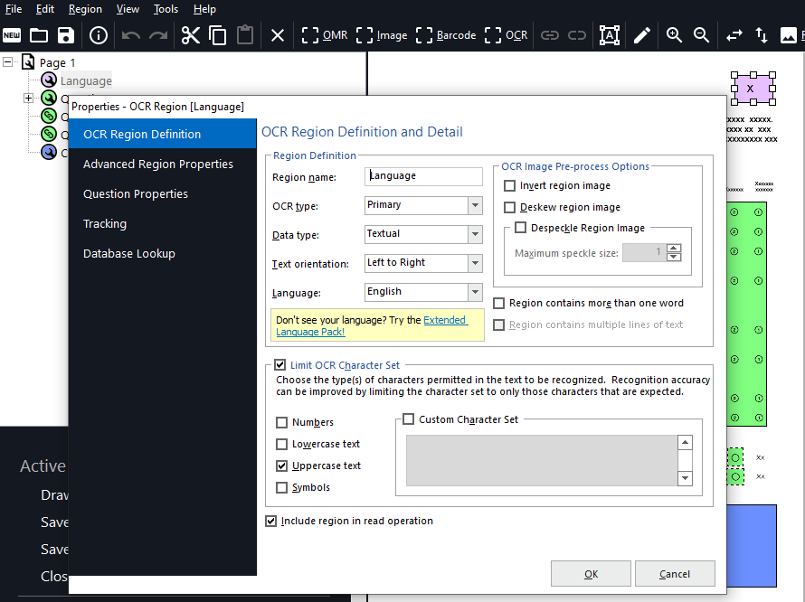The image size is (805, 602).
Task: Click the New form toolbar icon
Action: (11, 35)
